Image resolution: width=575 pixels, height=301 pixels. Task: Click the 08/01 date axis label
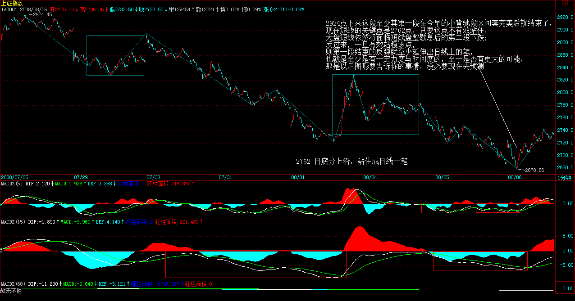click(298, 177)
